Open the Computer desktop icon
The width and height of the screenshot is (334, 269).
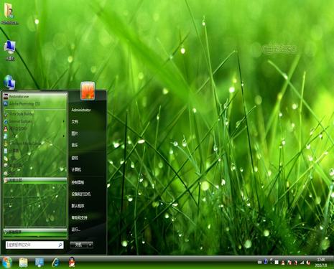point(10,50)
